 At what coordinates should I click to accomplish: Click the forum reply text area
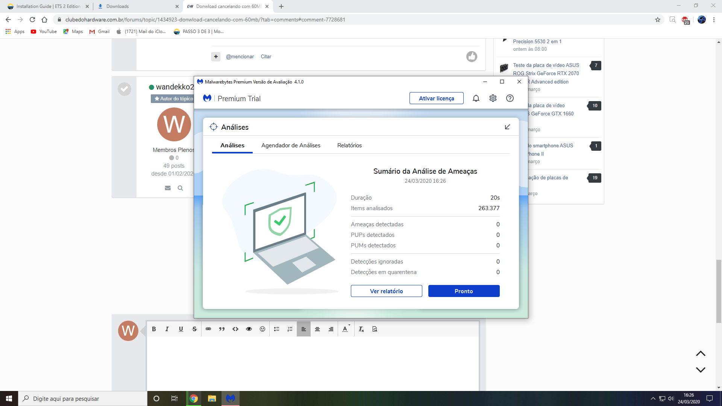[312, 363]
